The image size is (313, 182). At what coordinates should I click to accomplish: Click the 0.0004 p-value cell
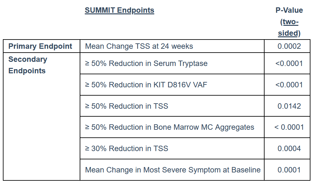(289, 149)
